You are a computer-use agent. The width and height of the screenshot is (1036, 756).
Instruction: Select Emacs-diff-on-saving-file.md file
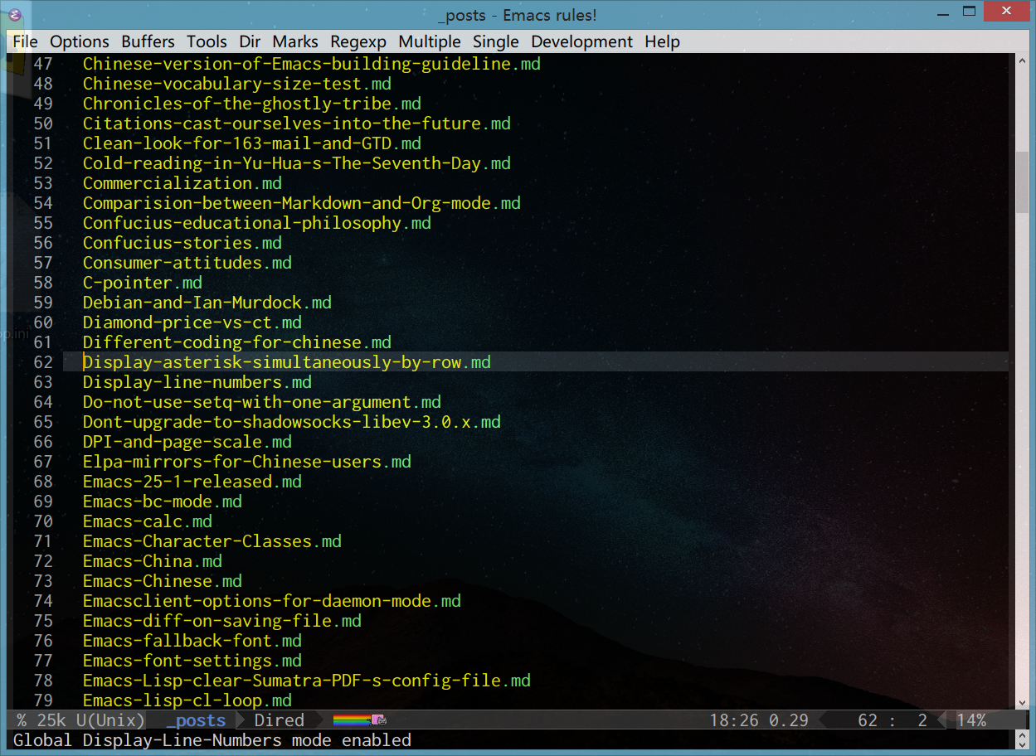222,621
